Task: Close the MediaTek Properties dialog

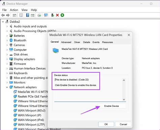Action: (129, 35)
